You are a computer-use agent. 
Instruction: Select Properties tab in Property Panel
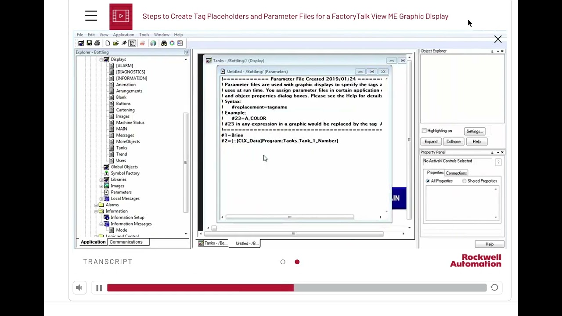coord(436,172)
